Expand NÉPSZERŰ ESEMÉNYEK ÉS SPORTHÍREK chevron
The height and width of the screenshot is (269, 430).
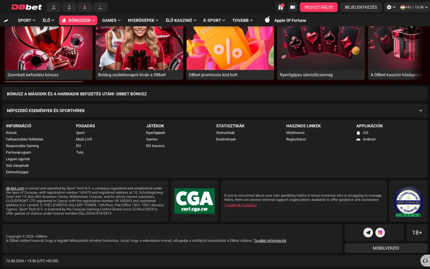421,111
